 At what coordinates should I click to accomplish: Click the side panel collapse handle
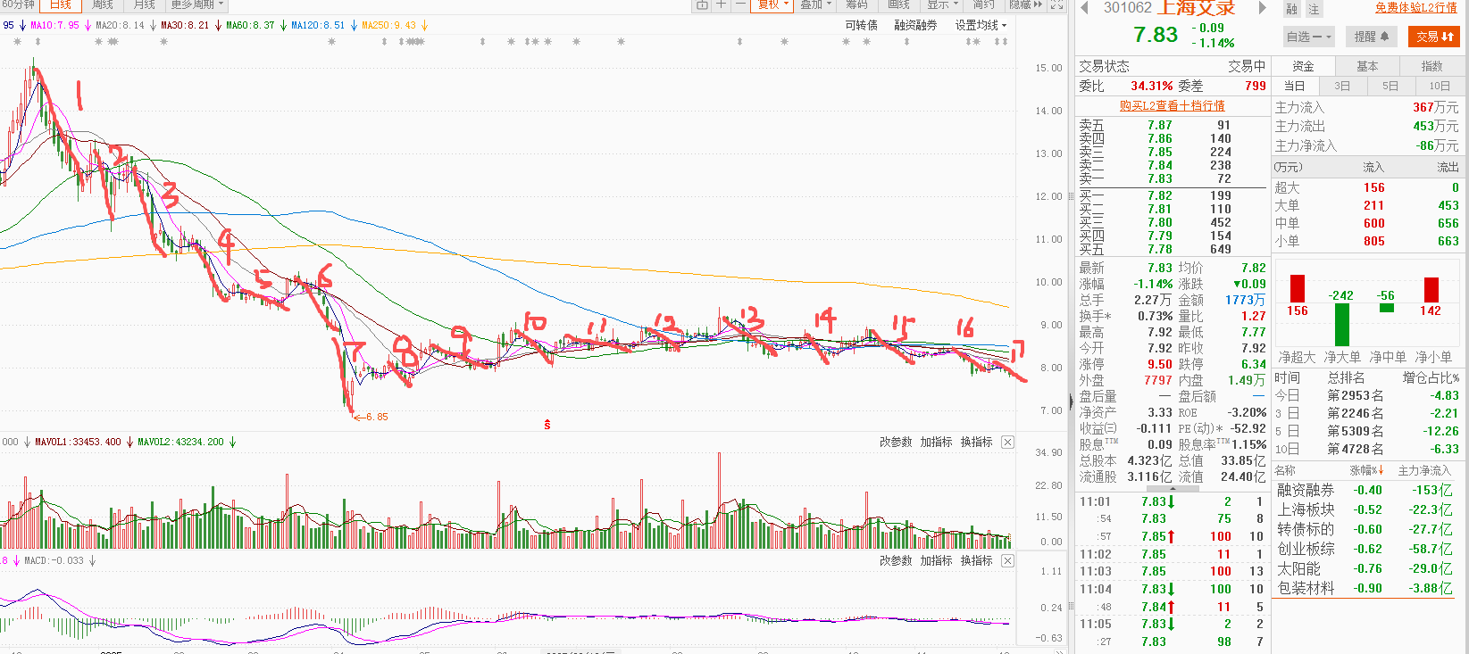[1071, 403]
